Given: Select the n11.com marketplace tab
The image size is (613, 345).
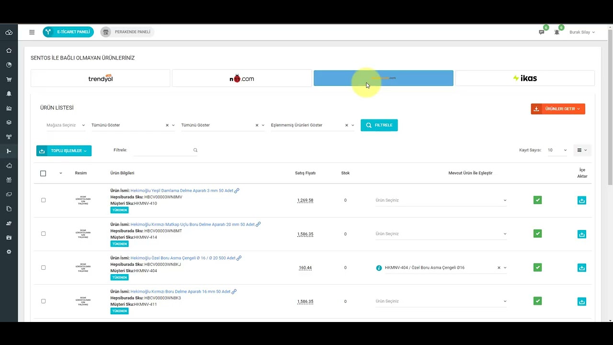Looking at the screenshot, I should pos(242,78).
